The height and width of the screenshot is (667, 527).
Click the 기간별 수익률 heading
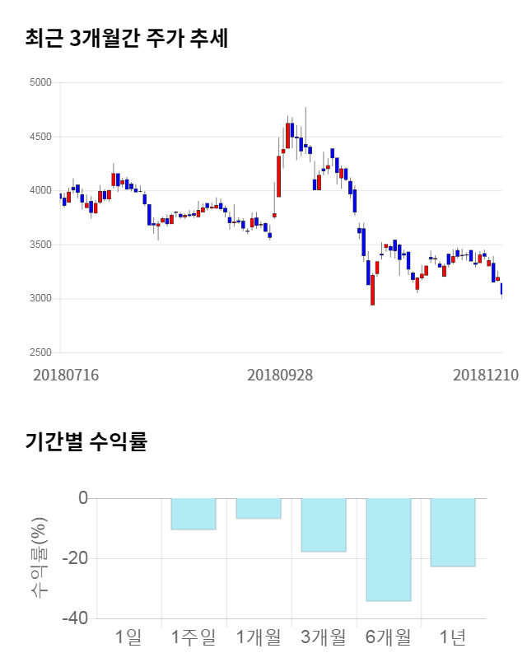86,442
